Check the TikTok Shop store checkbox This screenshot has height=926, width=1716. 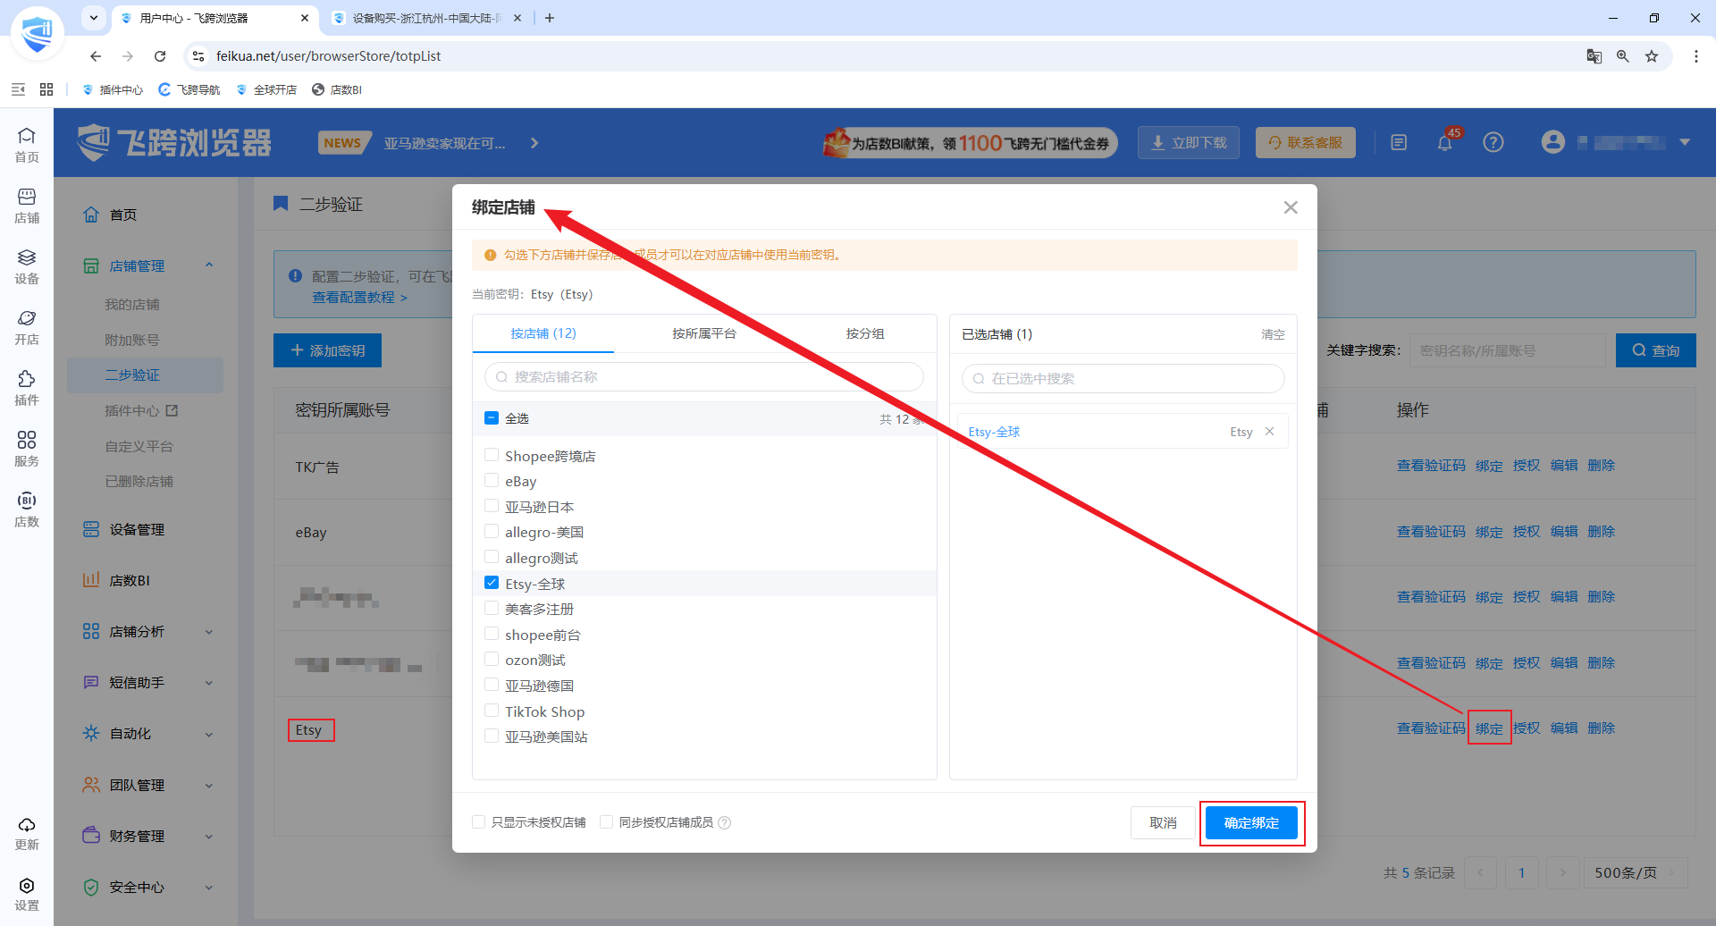tap(492, 711)
